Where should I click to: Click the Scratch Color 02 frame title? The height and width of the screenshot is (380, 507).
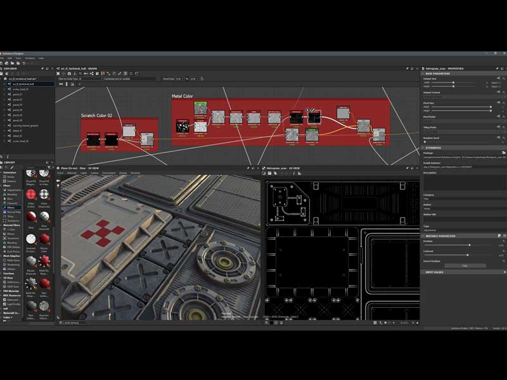pos(96,115)
